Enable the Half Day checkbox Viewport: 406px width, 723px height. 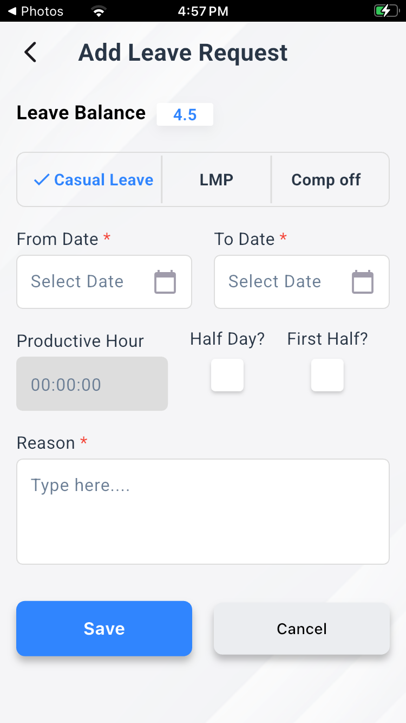(227, 375)
